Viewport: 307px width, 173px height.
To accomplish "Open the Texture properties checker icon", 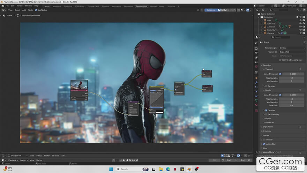I will [256, 111].
